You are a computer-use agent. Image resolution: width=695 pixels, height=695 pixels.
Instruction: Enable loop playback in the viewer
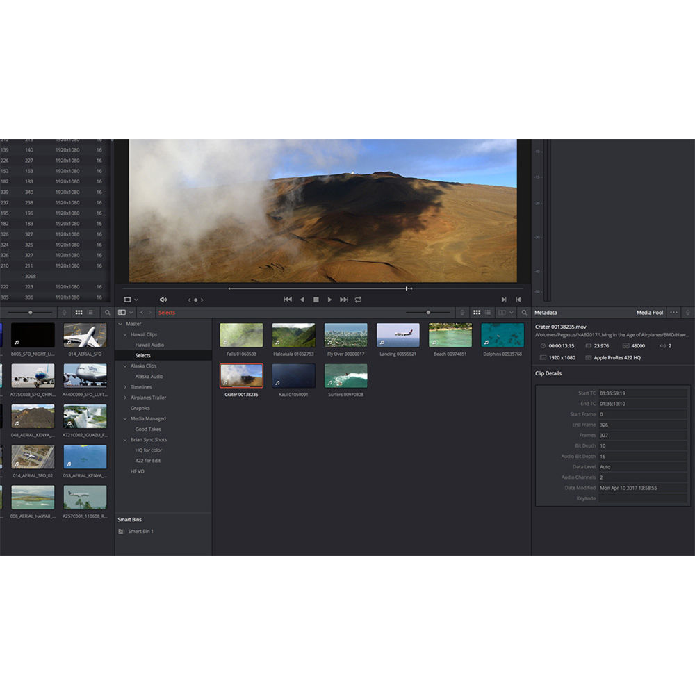coord(358,299)
